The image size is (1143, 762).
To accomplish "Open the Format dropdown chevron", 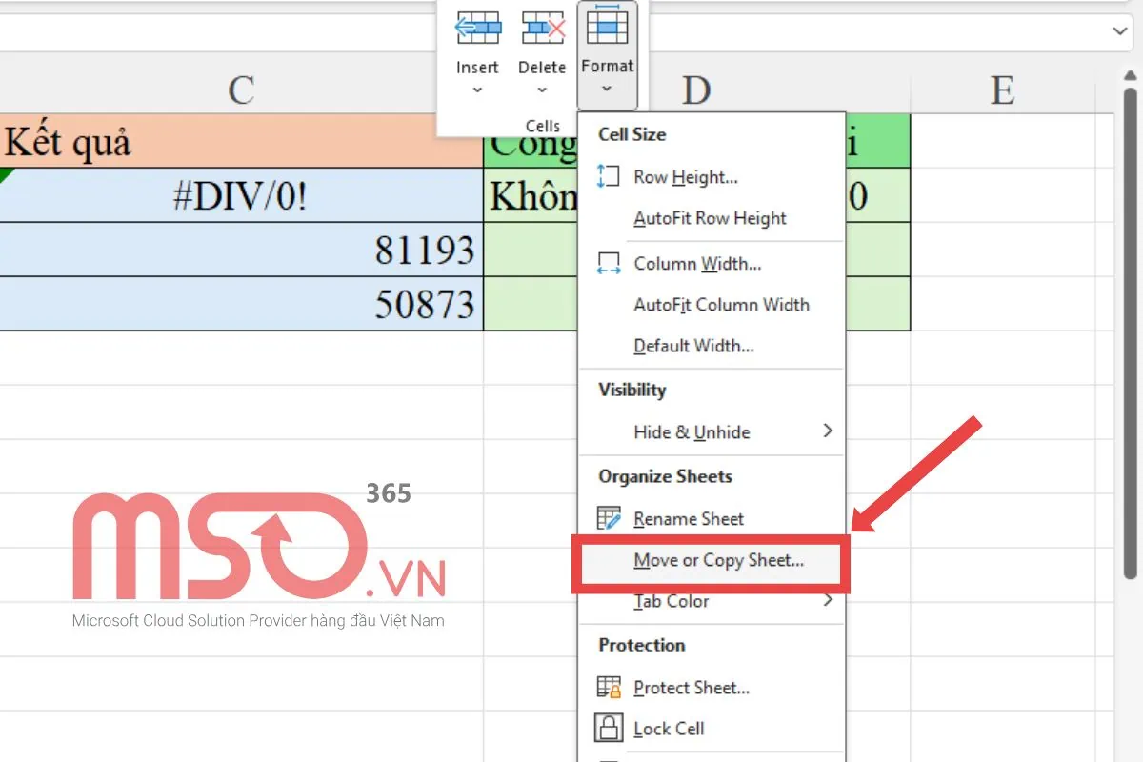I will [607, 90].
